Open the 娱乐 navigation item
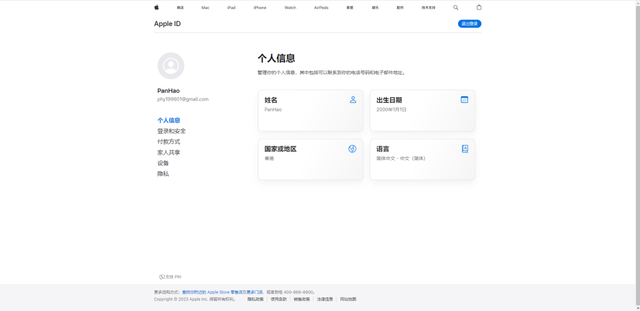The height and width of the screenshot is (311, 640). 375,8
